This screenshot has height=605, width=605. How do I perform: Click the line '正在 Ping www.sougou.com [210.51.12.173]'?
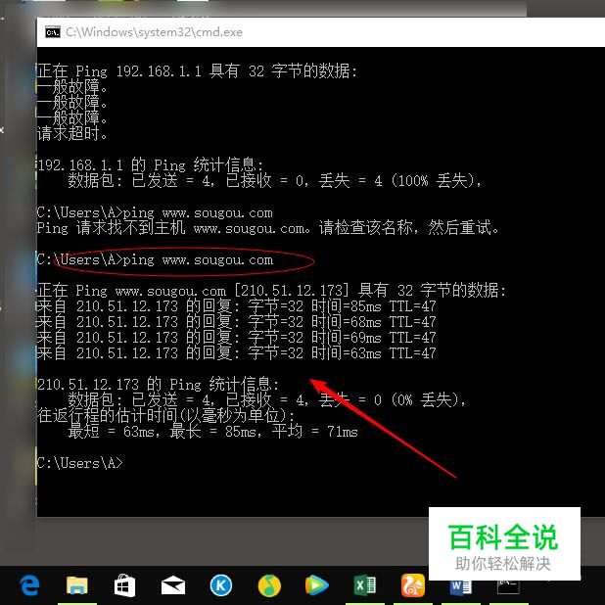(271, 291)
